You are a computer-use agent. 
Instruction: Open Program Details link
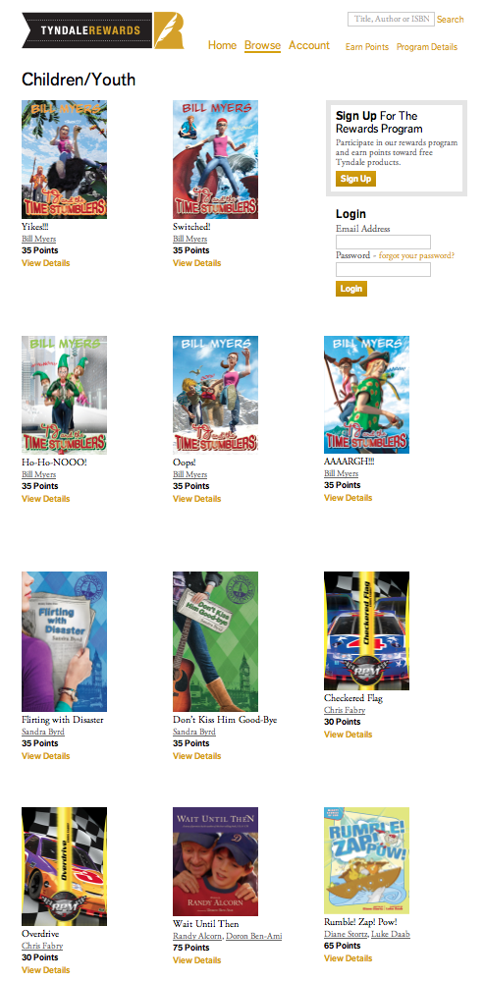click(427, 47)
